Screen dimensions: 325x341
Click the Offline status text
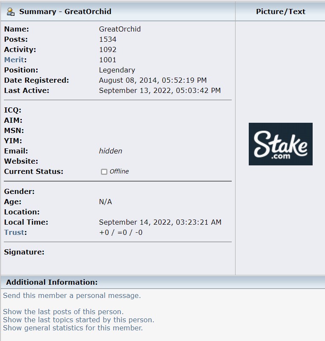[x=119, y=171]
